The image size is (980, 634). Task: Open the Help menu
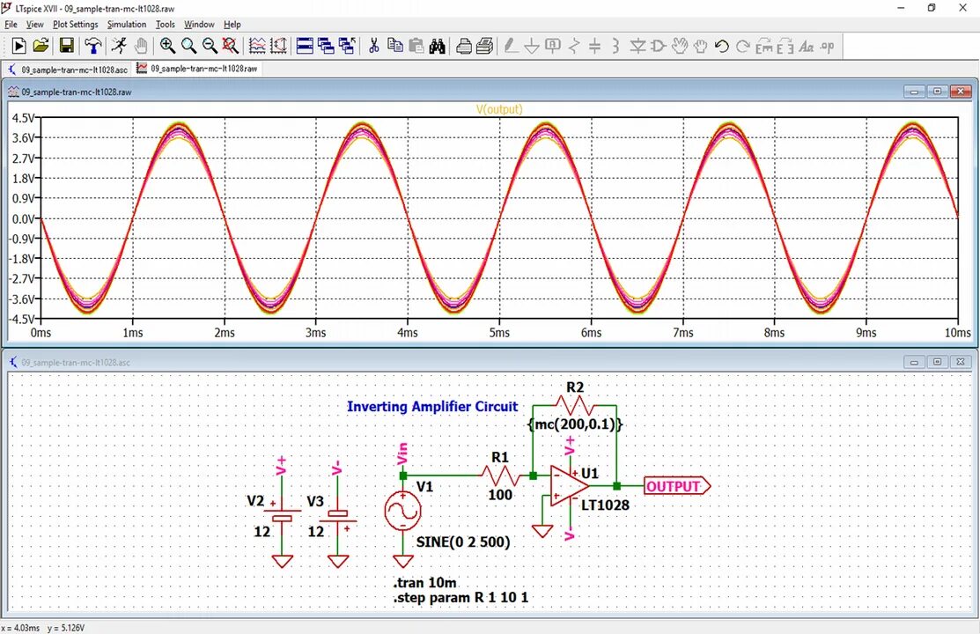232,25
